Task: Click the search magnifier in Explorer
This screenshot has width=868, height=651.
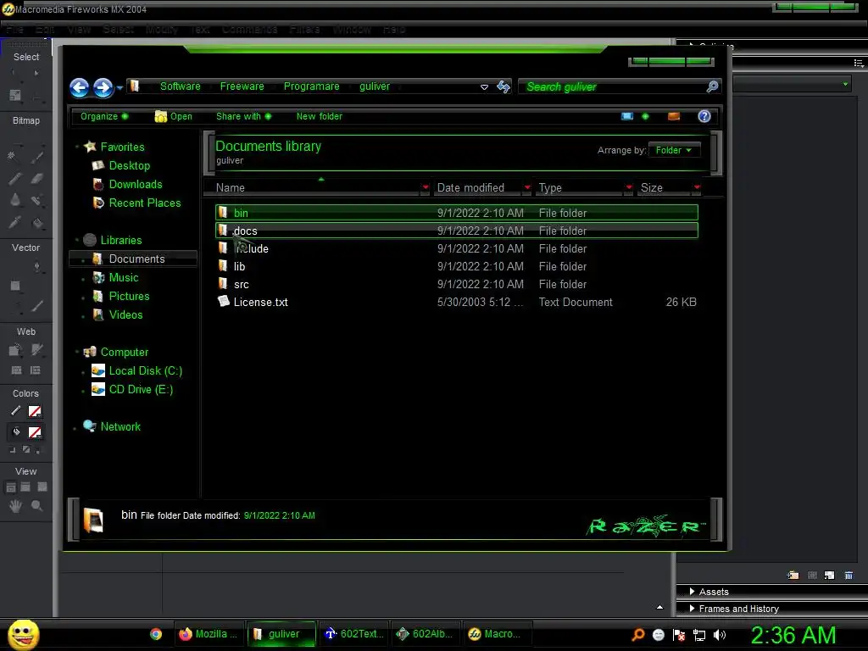Action: click(712, 86)
